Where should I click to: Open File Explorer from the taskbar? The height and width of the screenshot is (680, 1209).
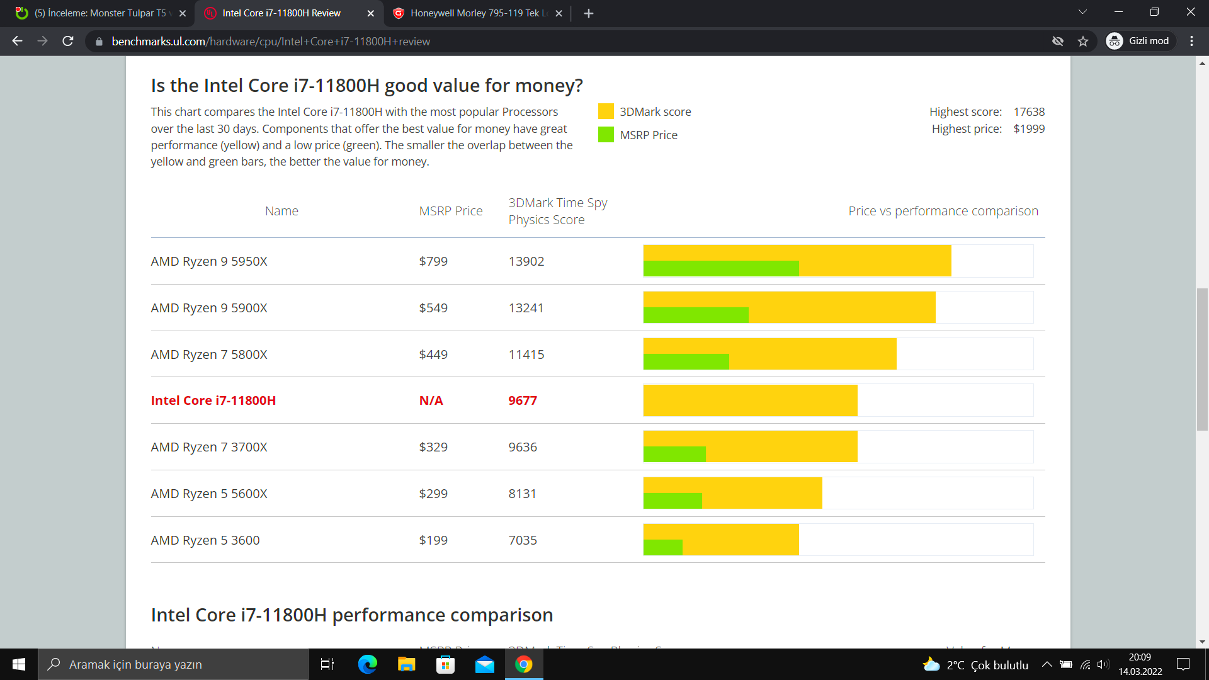[406, 664]
